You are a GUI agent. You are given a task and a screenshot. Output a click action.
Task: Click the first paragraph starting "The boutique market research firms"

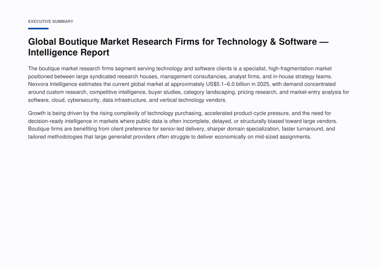coord(188,84)
